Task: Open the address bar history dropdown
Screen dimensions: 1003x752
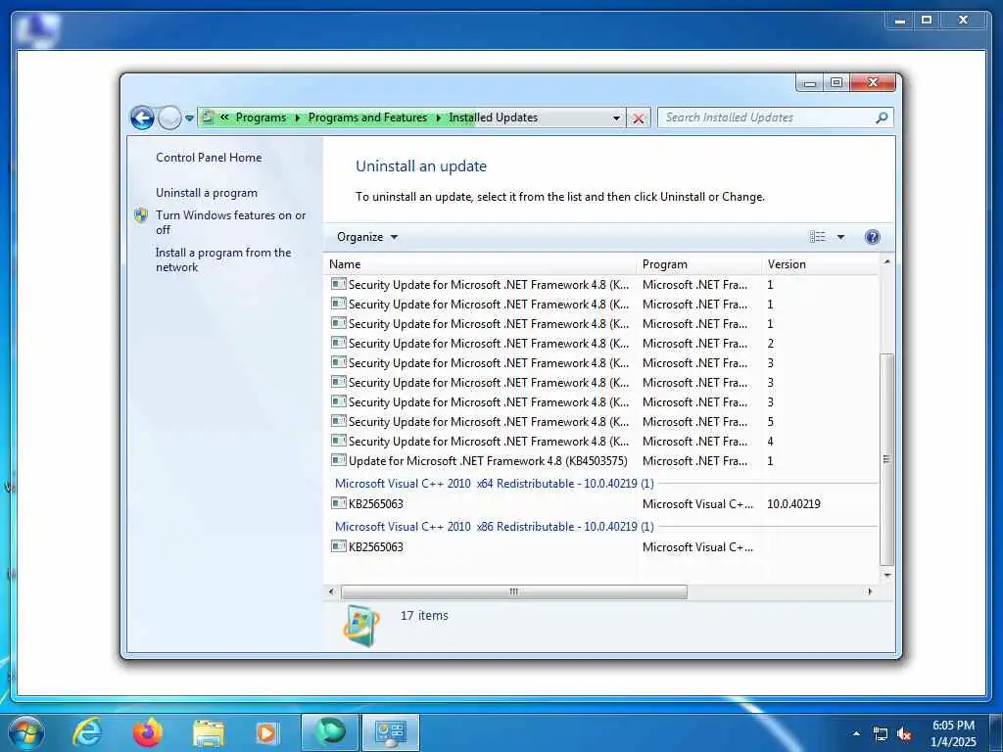Action: click(x=616, y=118)
